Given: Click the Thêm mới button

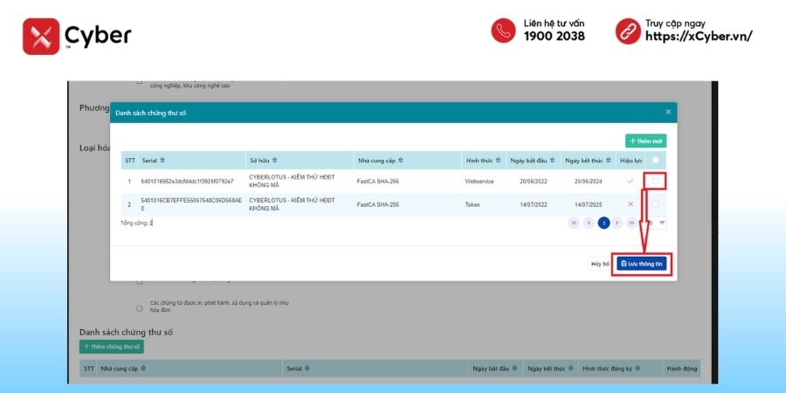Looking at the screenshot, I should point(645,141).
